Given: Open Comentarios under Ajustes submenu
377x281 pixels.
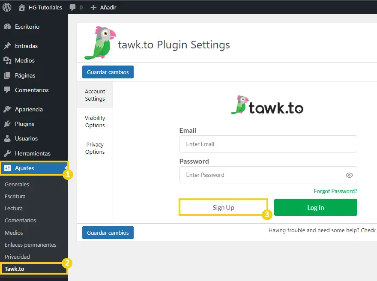Looking at the screenshot, I should click(x=21, y=221).
